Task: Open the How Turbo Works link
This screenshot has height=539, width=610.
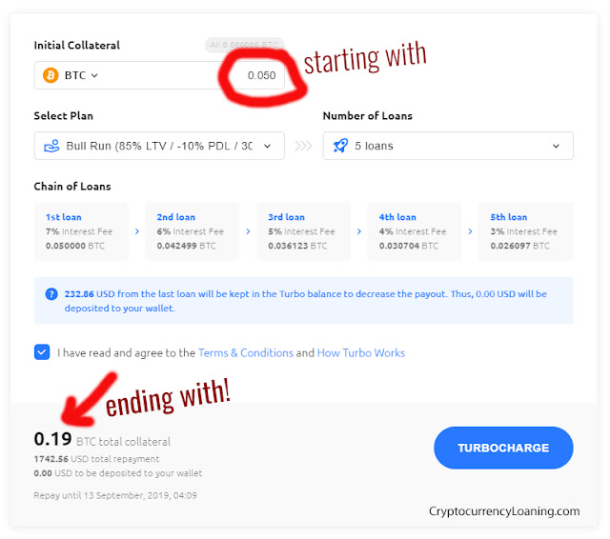Action: pyautogui.click(x=361, y=353)
